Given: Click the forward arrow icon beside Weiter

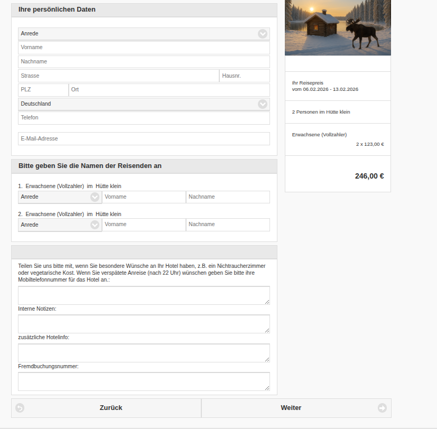Looking at the screenshot, I should tap(382, 408).
